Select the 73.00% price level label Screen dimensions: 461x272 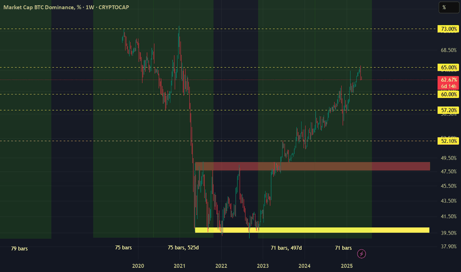click(448, 29)
